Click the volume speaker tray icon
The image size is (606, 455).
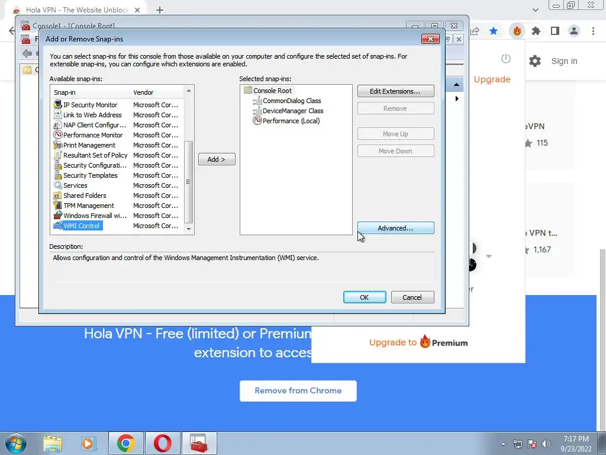(x=546, y=444)
